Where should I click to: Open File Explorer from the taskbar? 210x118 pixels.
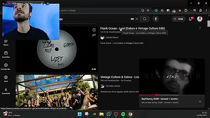(x=101, y=114)
